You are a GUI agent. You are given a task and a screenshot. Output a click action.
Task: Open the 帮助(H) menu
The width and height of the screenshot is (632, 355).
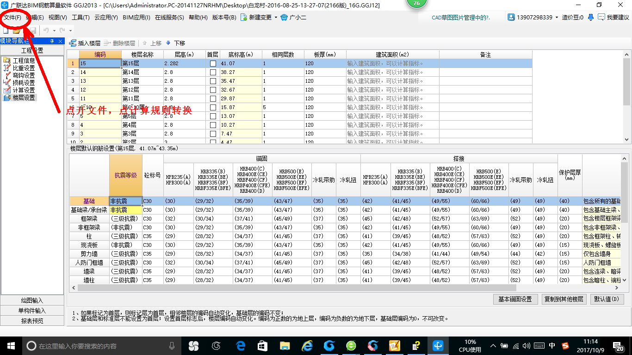(198, 18)
